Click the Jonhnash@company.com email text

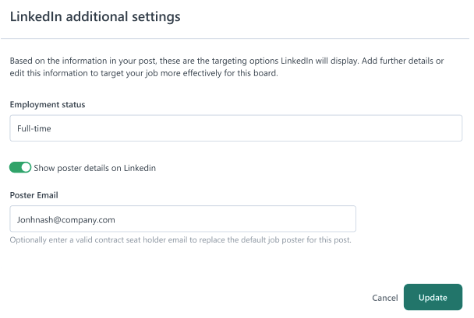[x=66, y=220]
